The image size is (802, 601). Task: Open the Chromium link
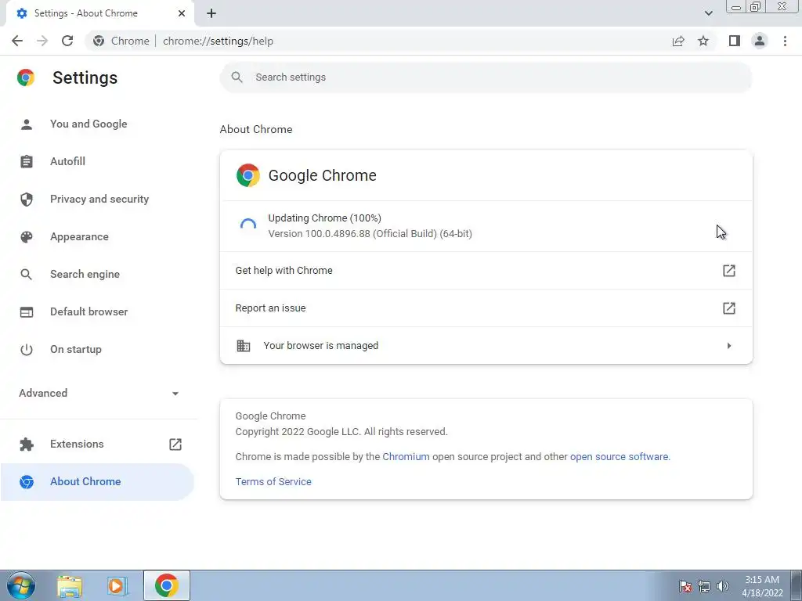click(406, 457)
